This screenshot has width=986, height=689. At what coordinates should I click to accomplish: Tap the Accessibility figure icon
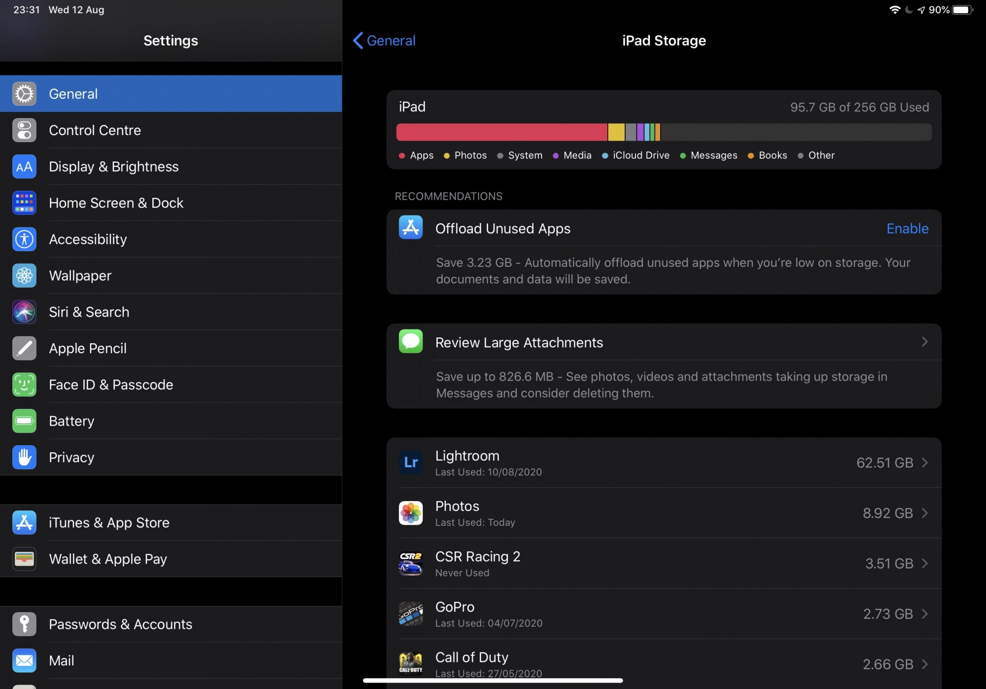(24, 239)
